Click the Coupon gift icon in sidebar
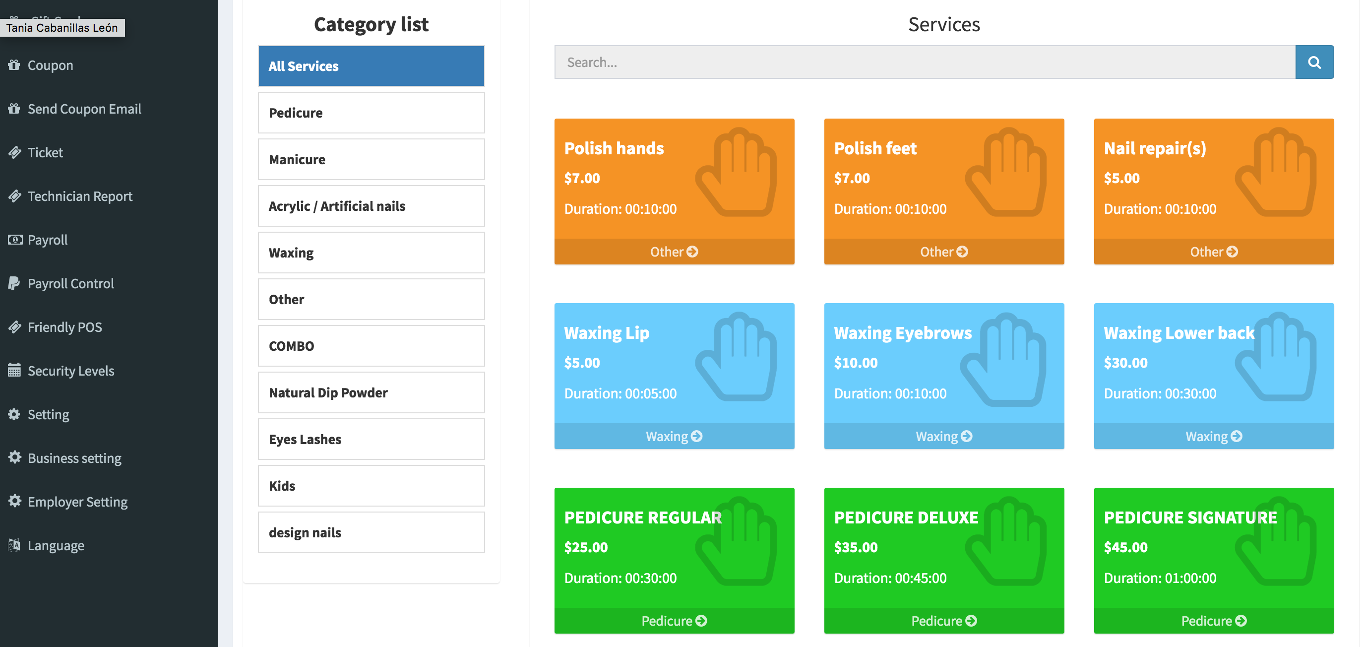The width and height of the screenshot is (1363, 647). (14, 65)
